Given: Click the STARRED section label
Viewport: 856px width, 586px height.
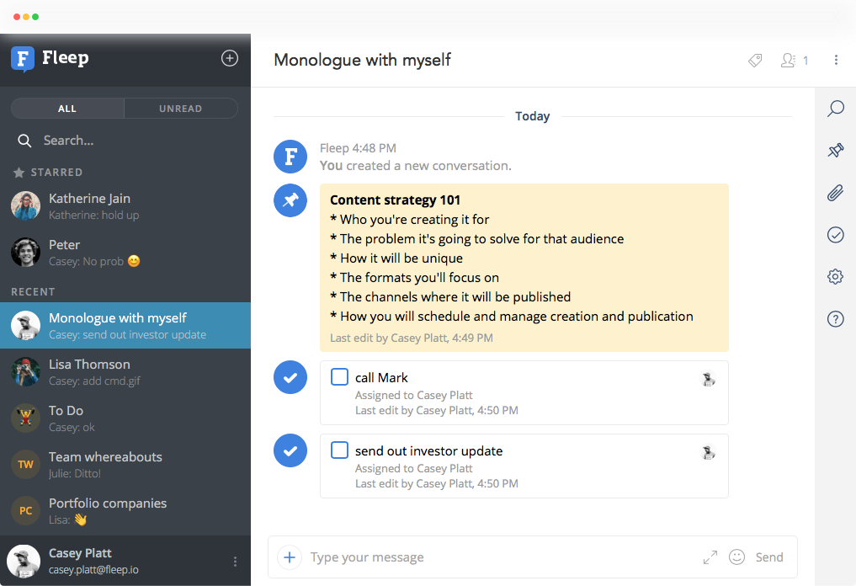Looking at the screenshot, I should pyautogui.click(x=56, y=173).
